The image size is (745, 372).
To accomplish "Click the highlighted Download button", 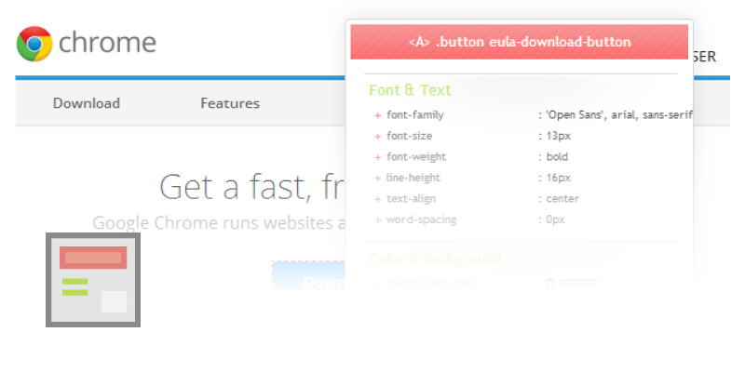I will (x=309, y=276).
